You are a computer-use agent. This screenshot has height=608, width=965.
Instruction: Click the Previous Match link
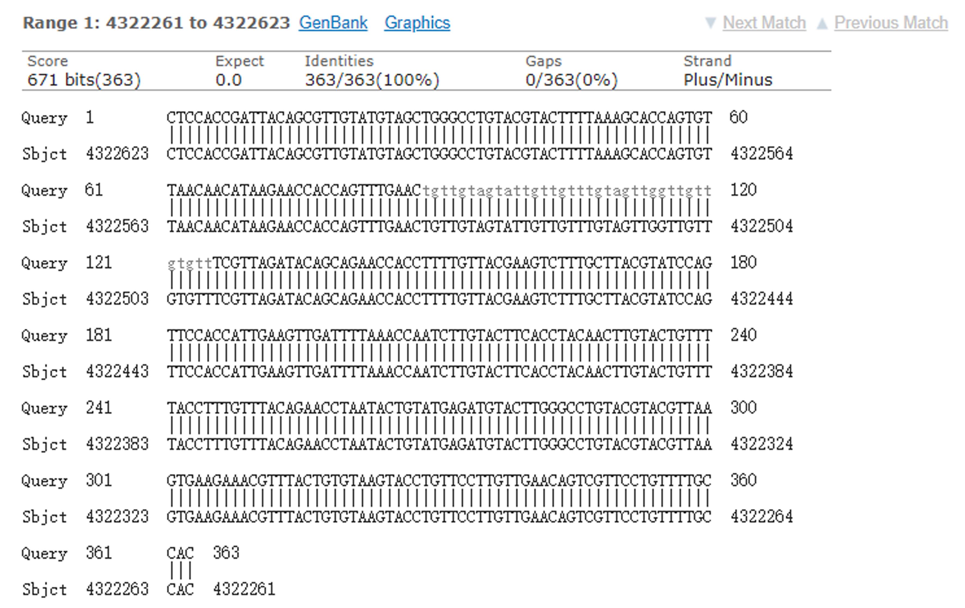tap(891, 23)
